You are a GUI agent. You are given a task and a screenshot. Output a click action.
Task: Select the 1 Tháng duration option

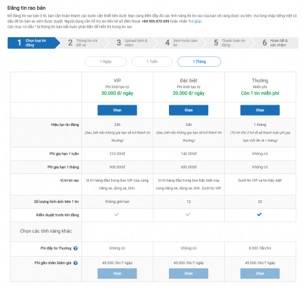coord(199,61)
